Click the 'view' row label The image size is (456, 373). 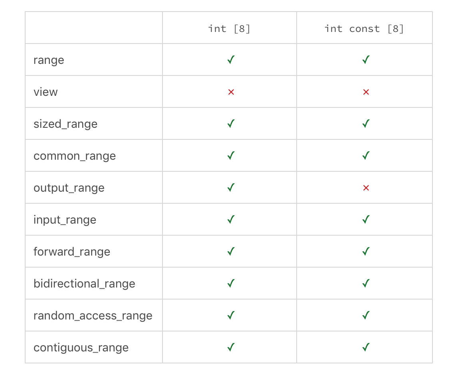click(x=46, y=92)
